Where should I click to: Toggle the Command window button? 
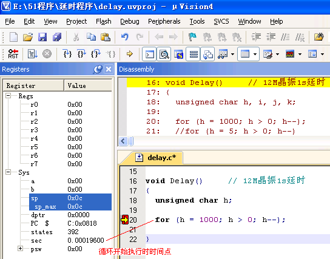pyautogui.click(x=149, y=54)
